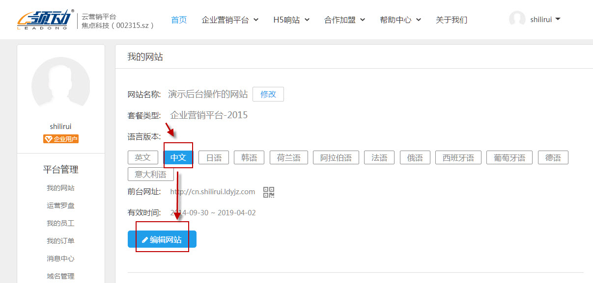Click the orange 企业用户 badge under shilirui

[x=60, y=138]
